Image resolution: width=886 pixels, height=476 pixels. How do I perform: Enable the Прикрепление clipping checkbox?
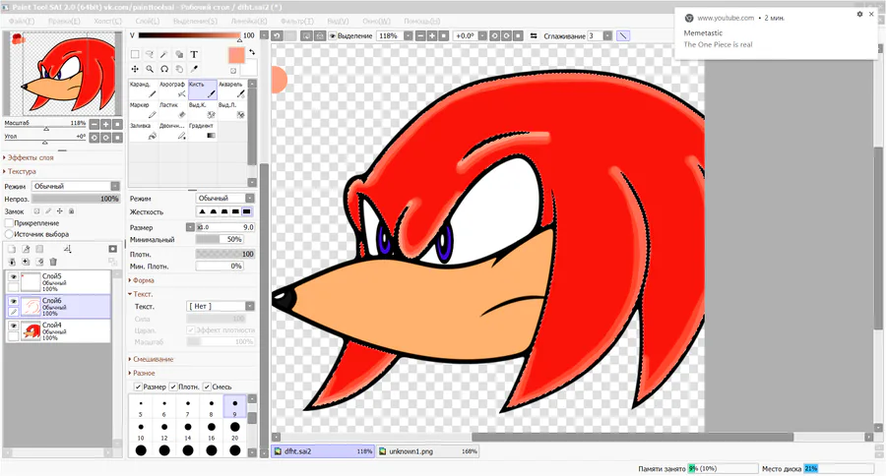point(9,223)
